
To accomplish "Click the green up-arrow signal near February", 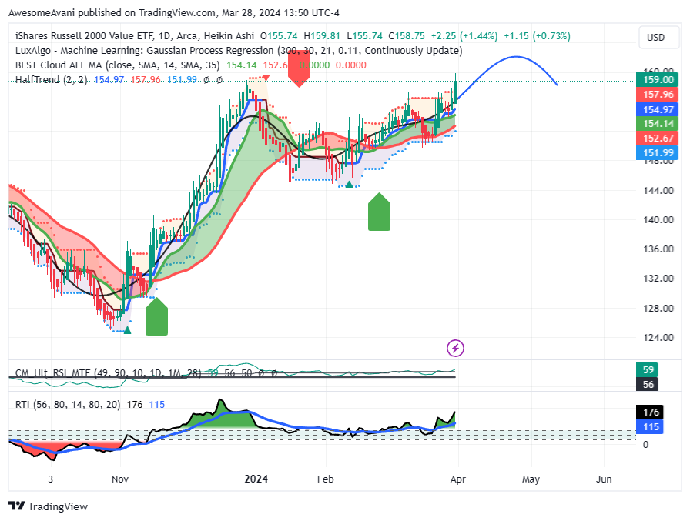I will (x=379, y=212).
